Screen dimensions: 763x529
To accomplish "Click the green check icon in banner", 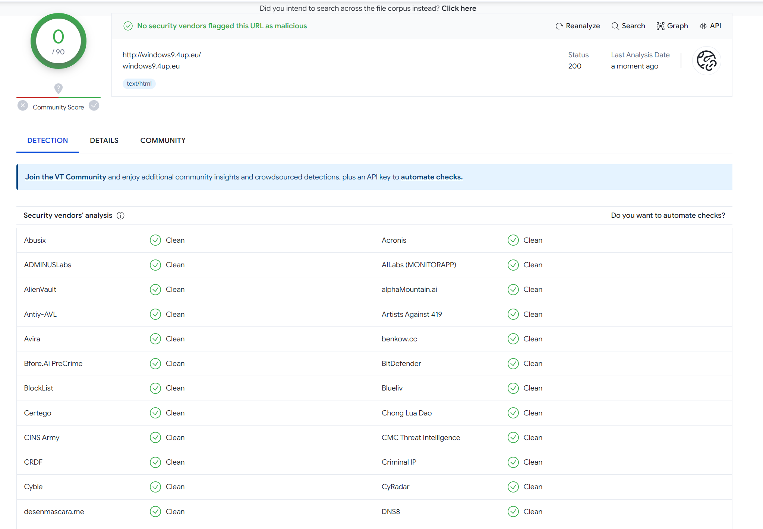I will pos(128,26).
